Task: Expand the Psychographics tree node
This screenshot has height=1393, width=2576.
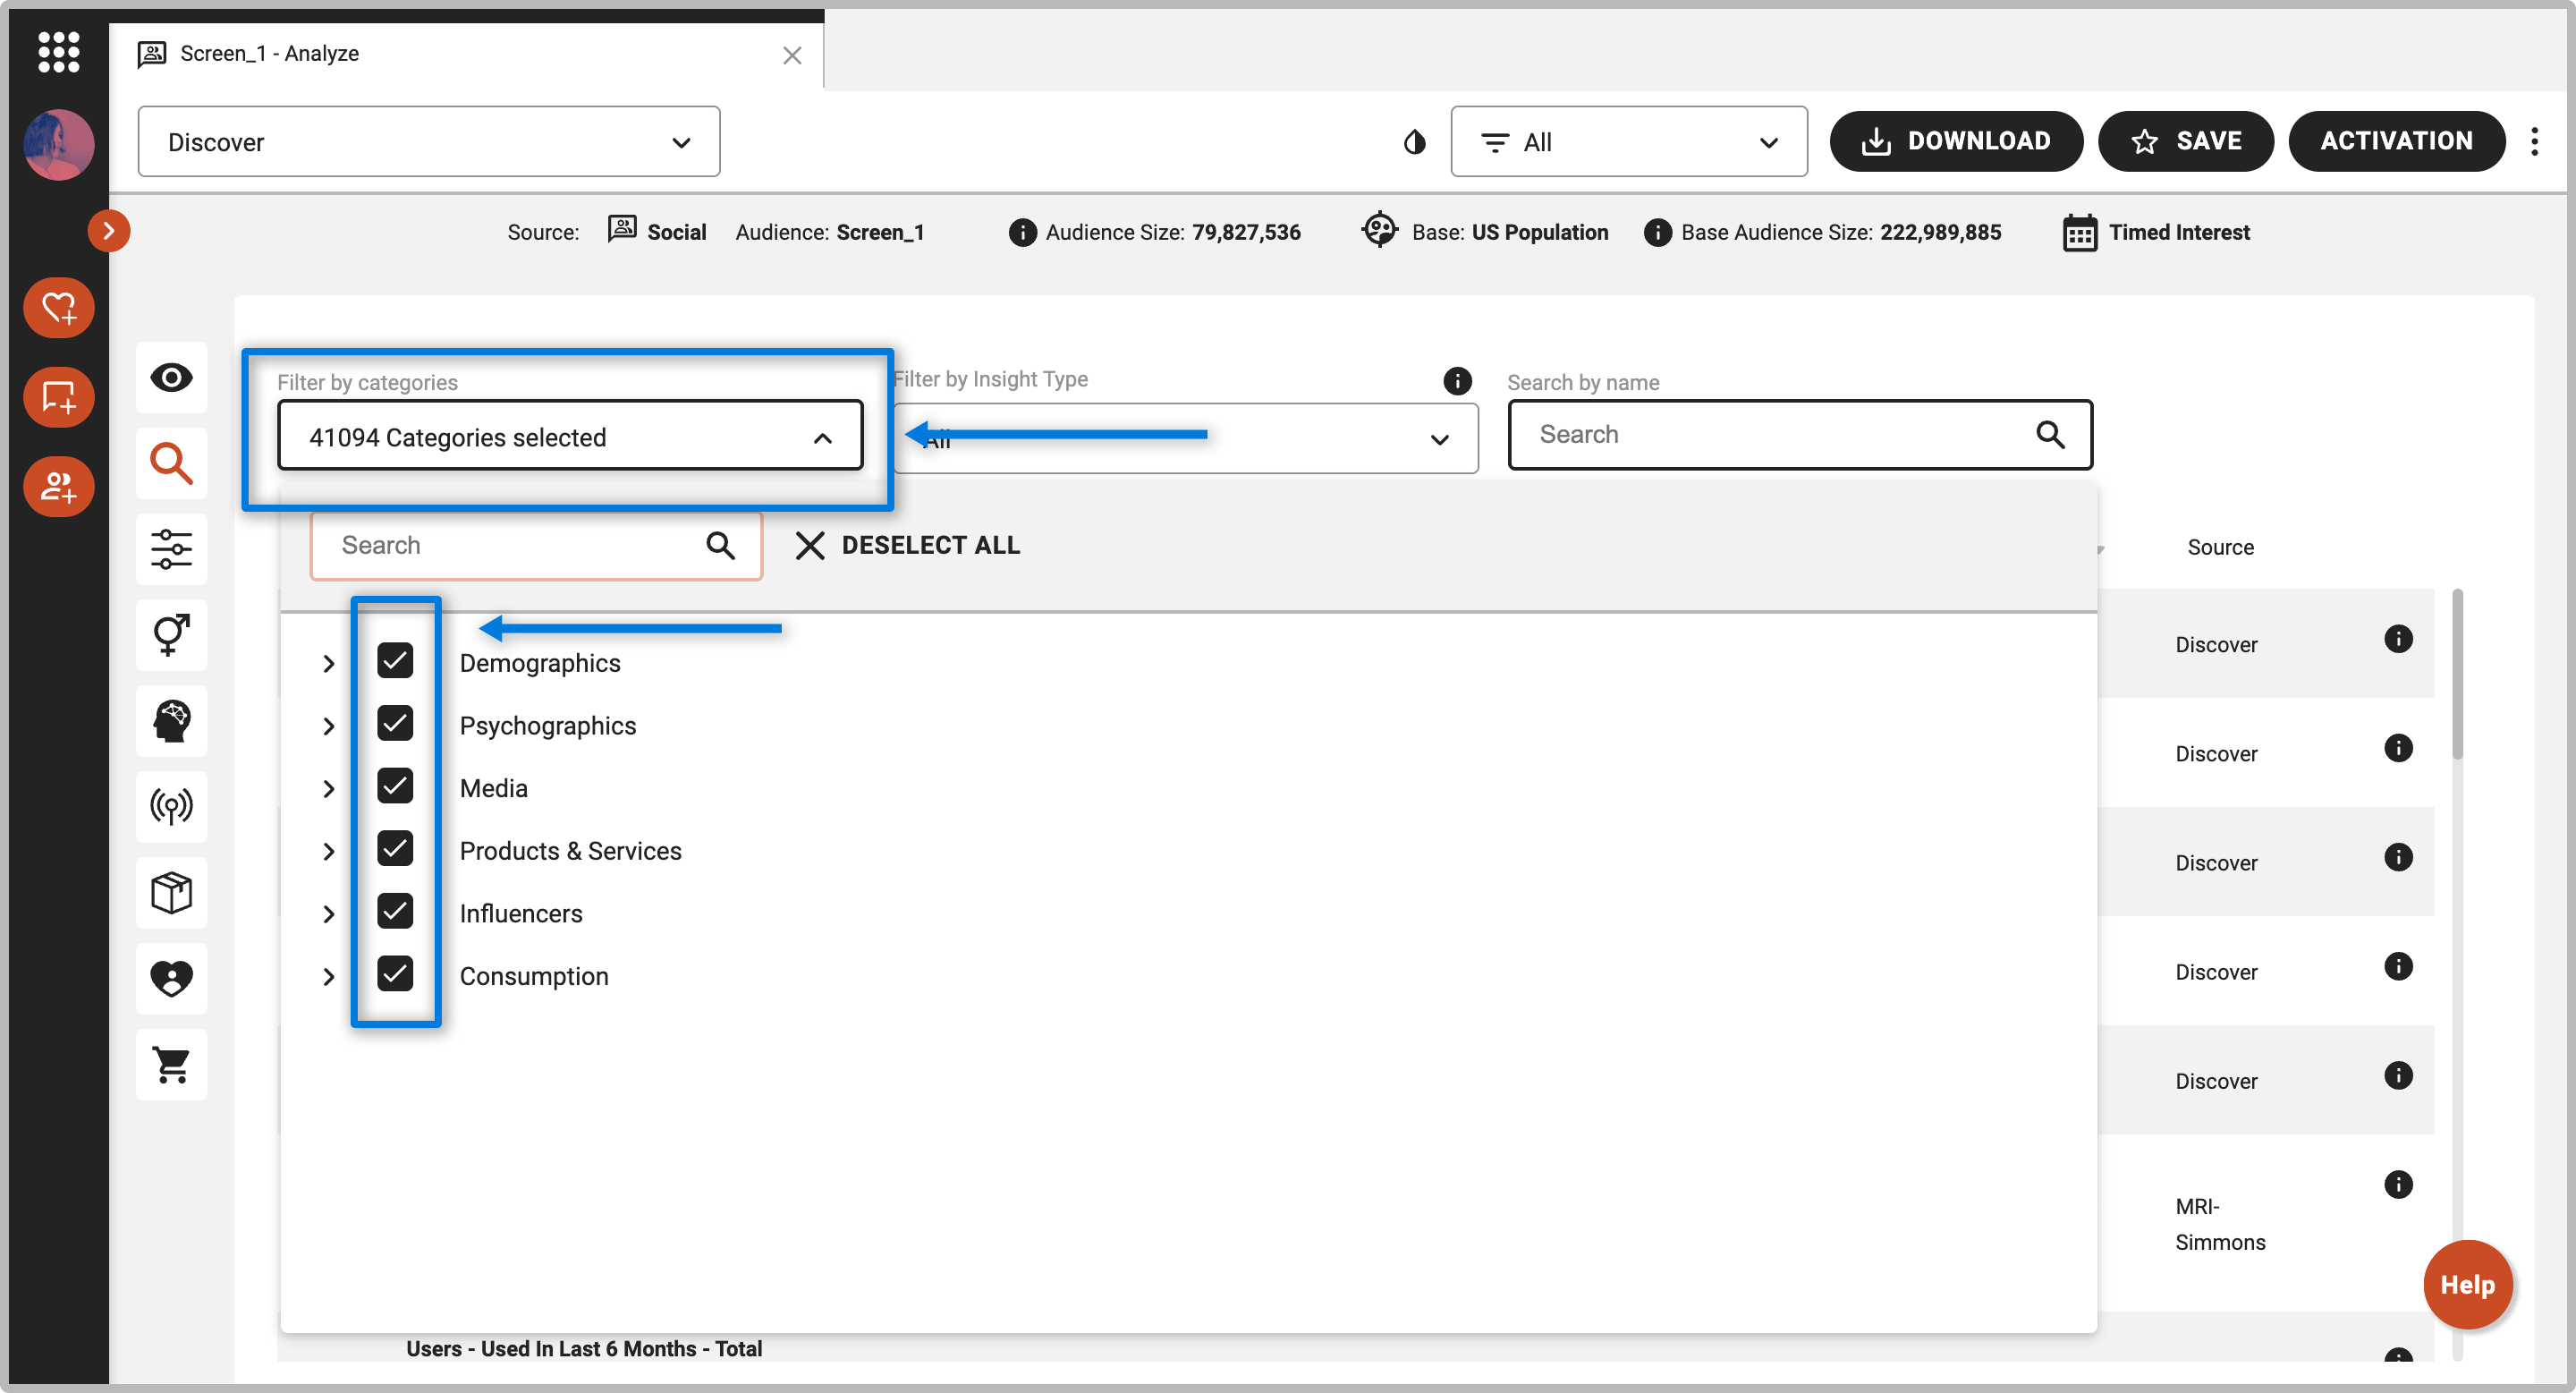Action: pos(328,726)
